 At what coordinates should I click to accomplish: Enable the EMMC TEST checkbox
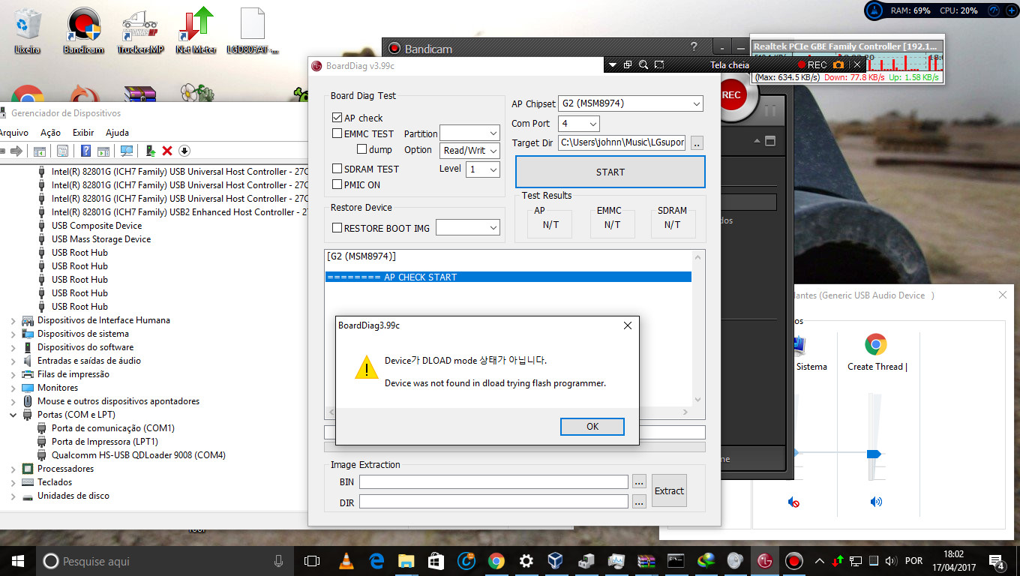click(337, 133)
